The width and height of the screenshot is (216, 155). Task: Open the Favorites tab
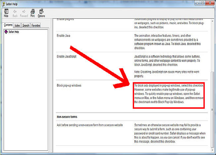36,25
